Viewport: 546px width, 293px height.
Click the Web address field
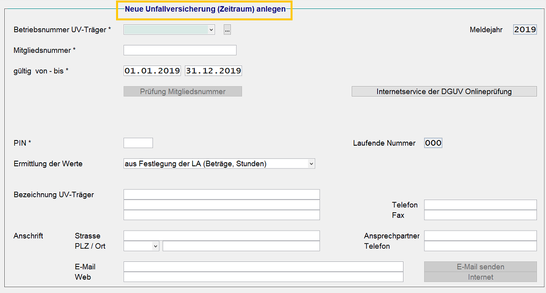pos(263,277)
